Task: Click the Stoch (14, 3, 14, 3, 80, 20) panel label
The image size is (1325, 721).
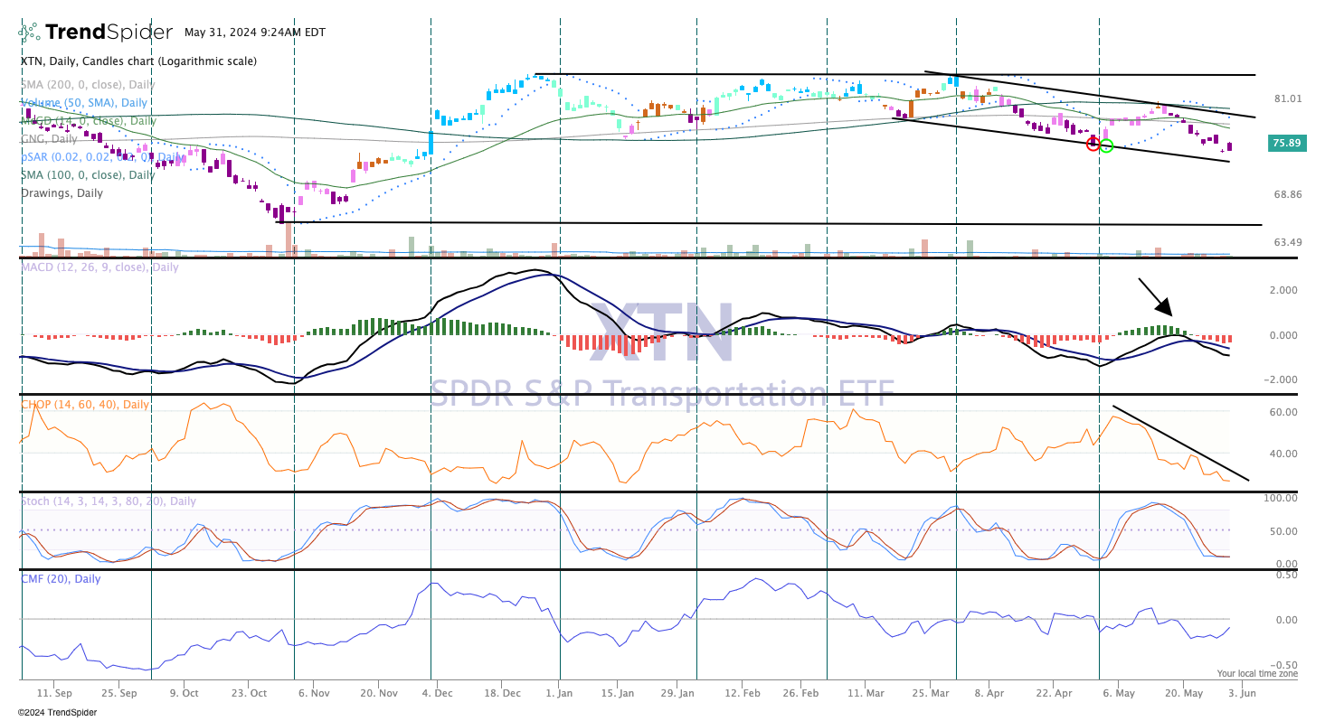Action: pos(109,501)
